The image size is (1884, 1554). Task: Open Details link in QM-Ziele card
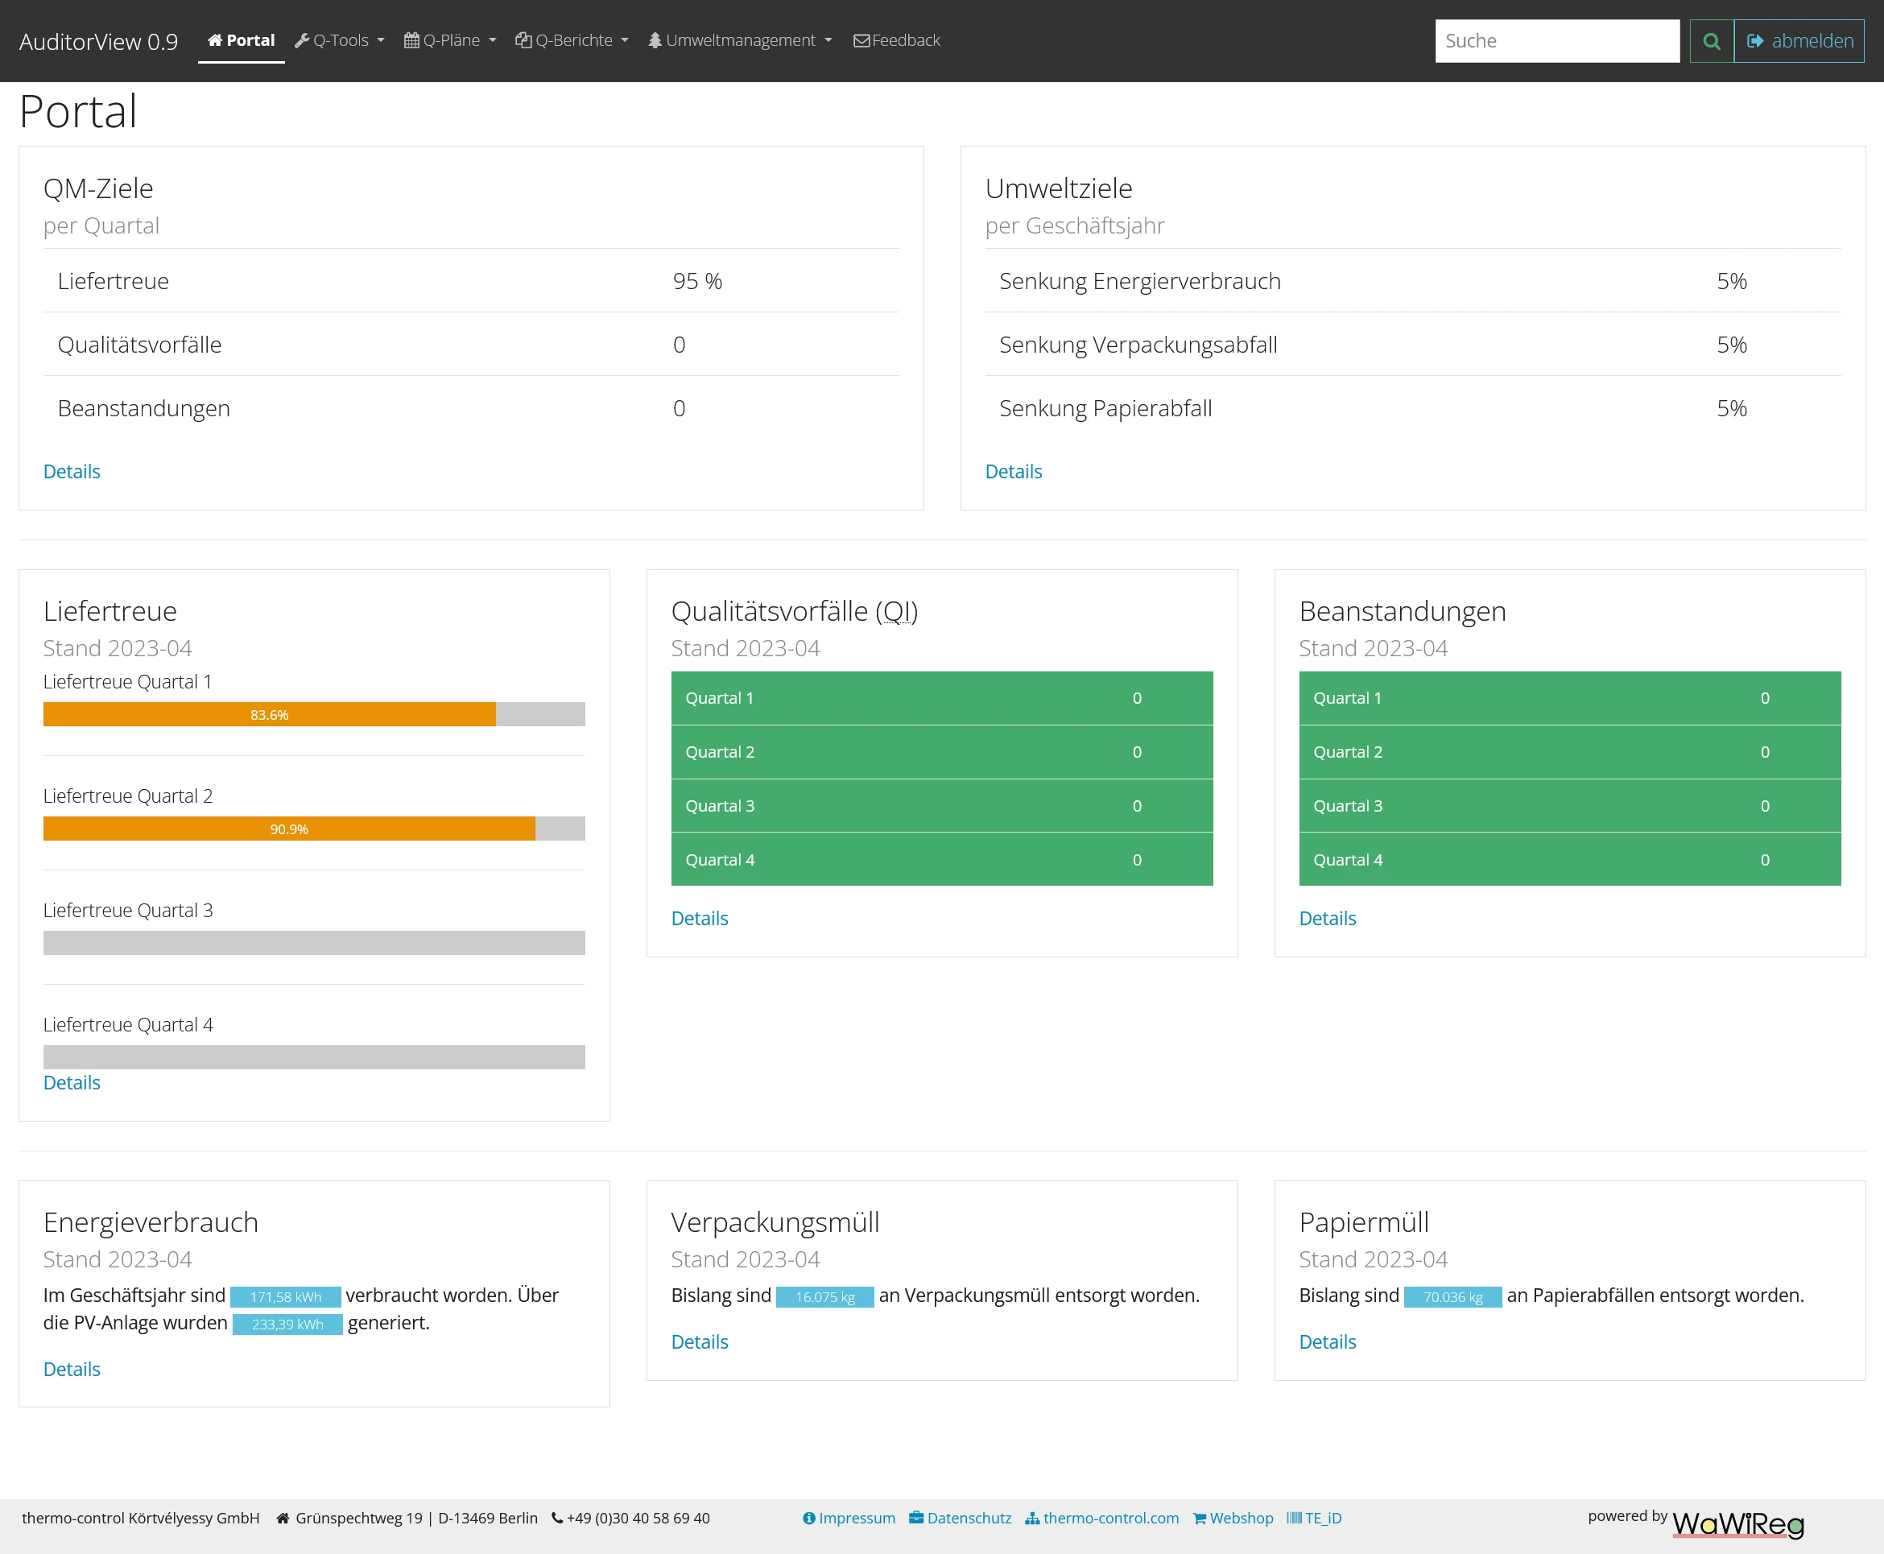click(x=72, y=472)
